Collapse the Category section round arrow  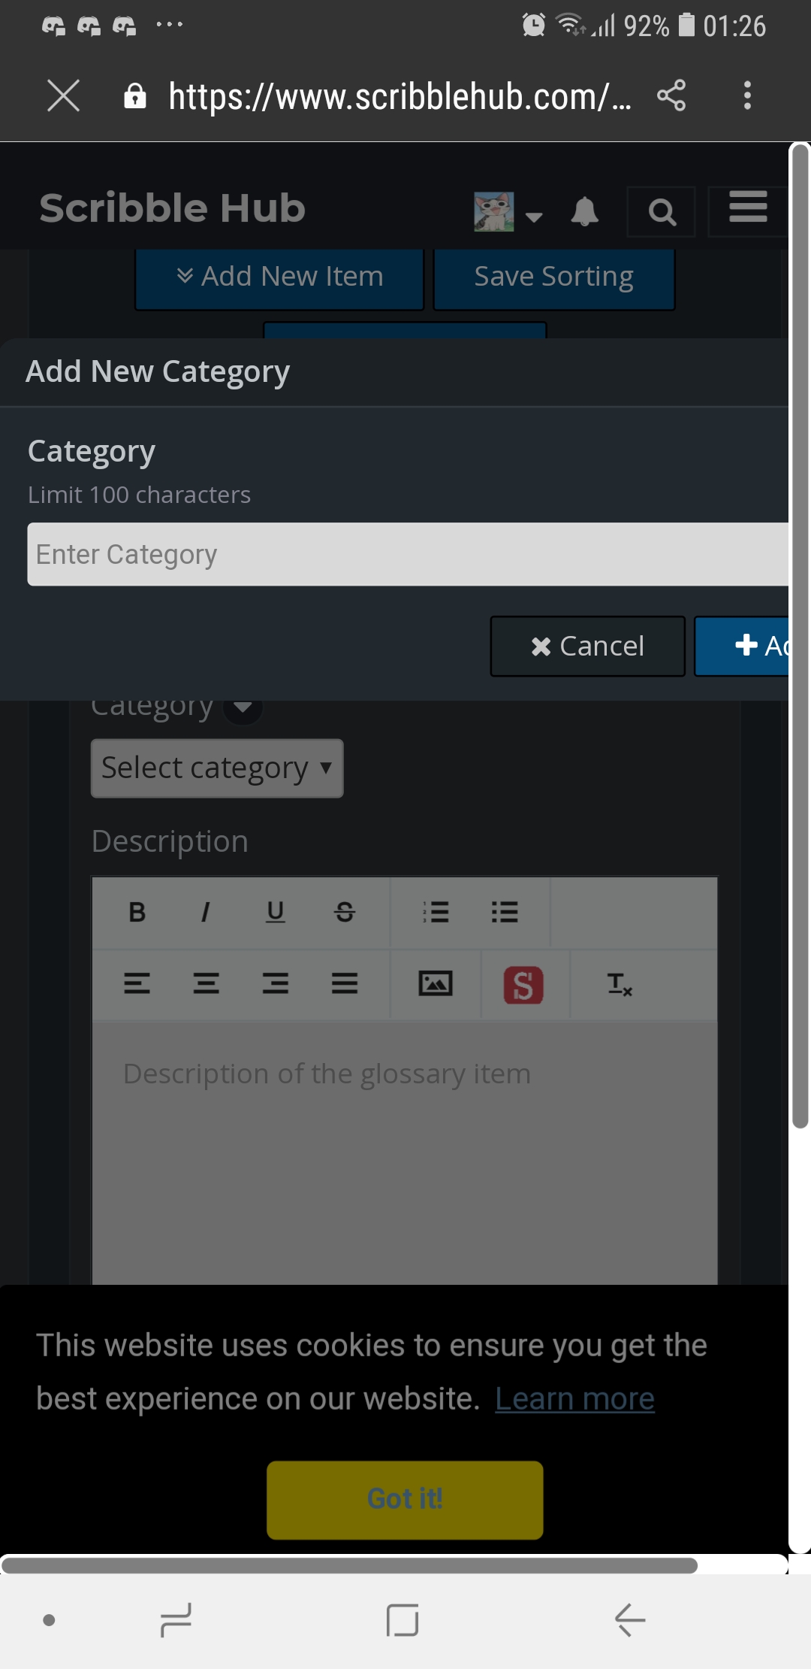243,707
